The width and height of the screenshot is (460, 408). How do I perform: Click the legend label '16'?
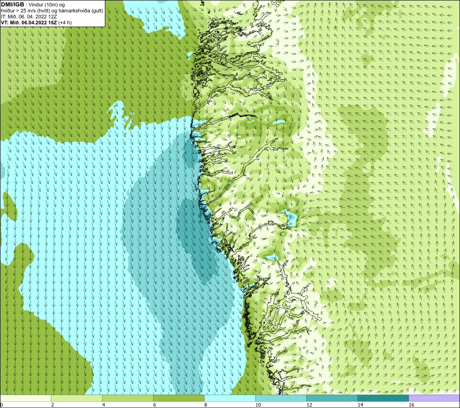(x=411, y=405)
